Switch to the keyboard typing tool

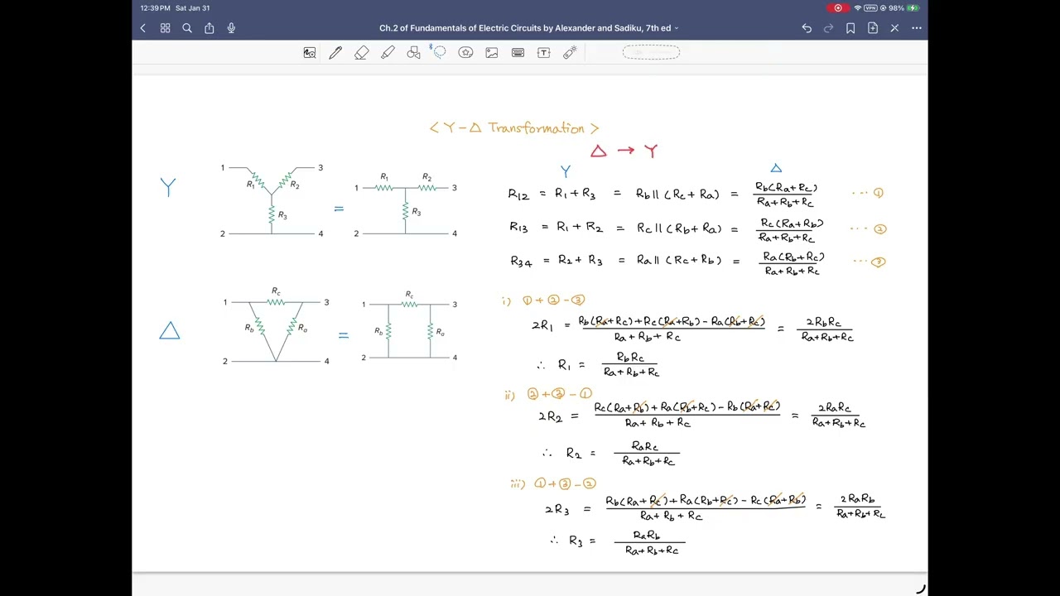(518, 53)
